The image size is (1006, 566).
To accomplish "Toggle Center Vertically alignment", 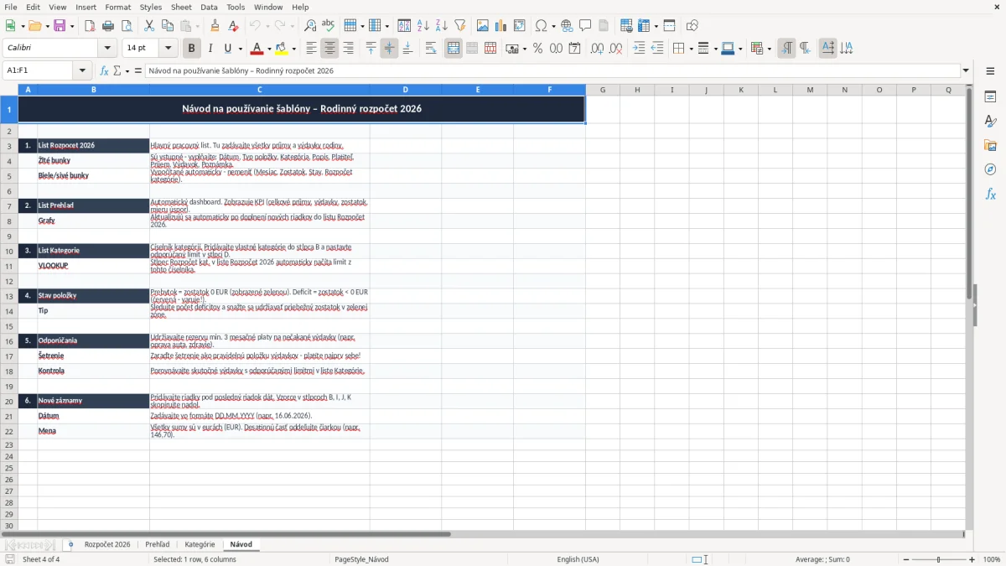I will click(389, 49).
